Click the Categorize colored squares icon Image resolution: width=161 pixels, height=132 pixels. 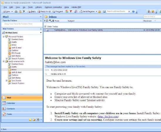click(67, 11)
